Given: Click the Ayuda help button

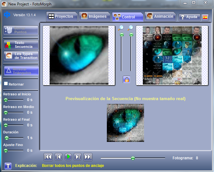Looking at the screenshot, I should click(189, 17).
